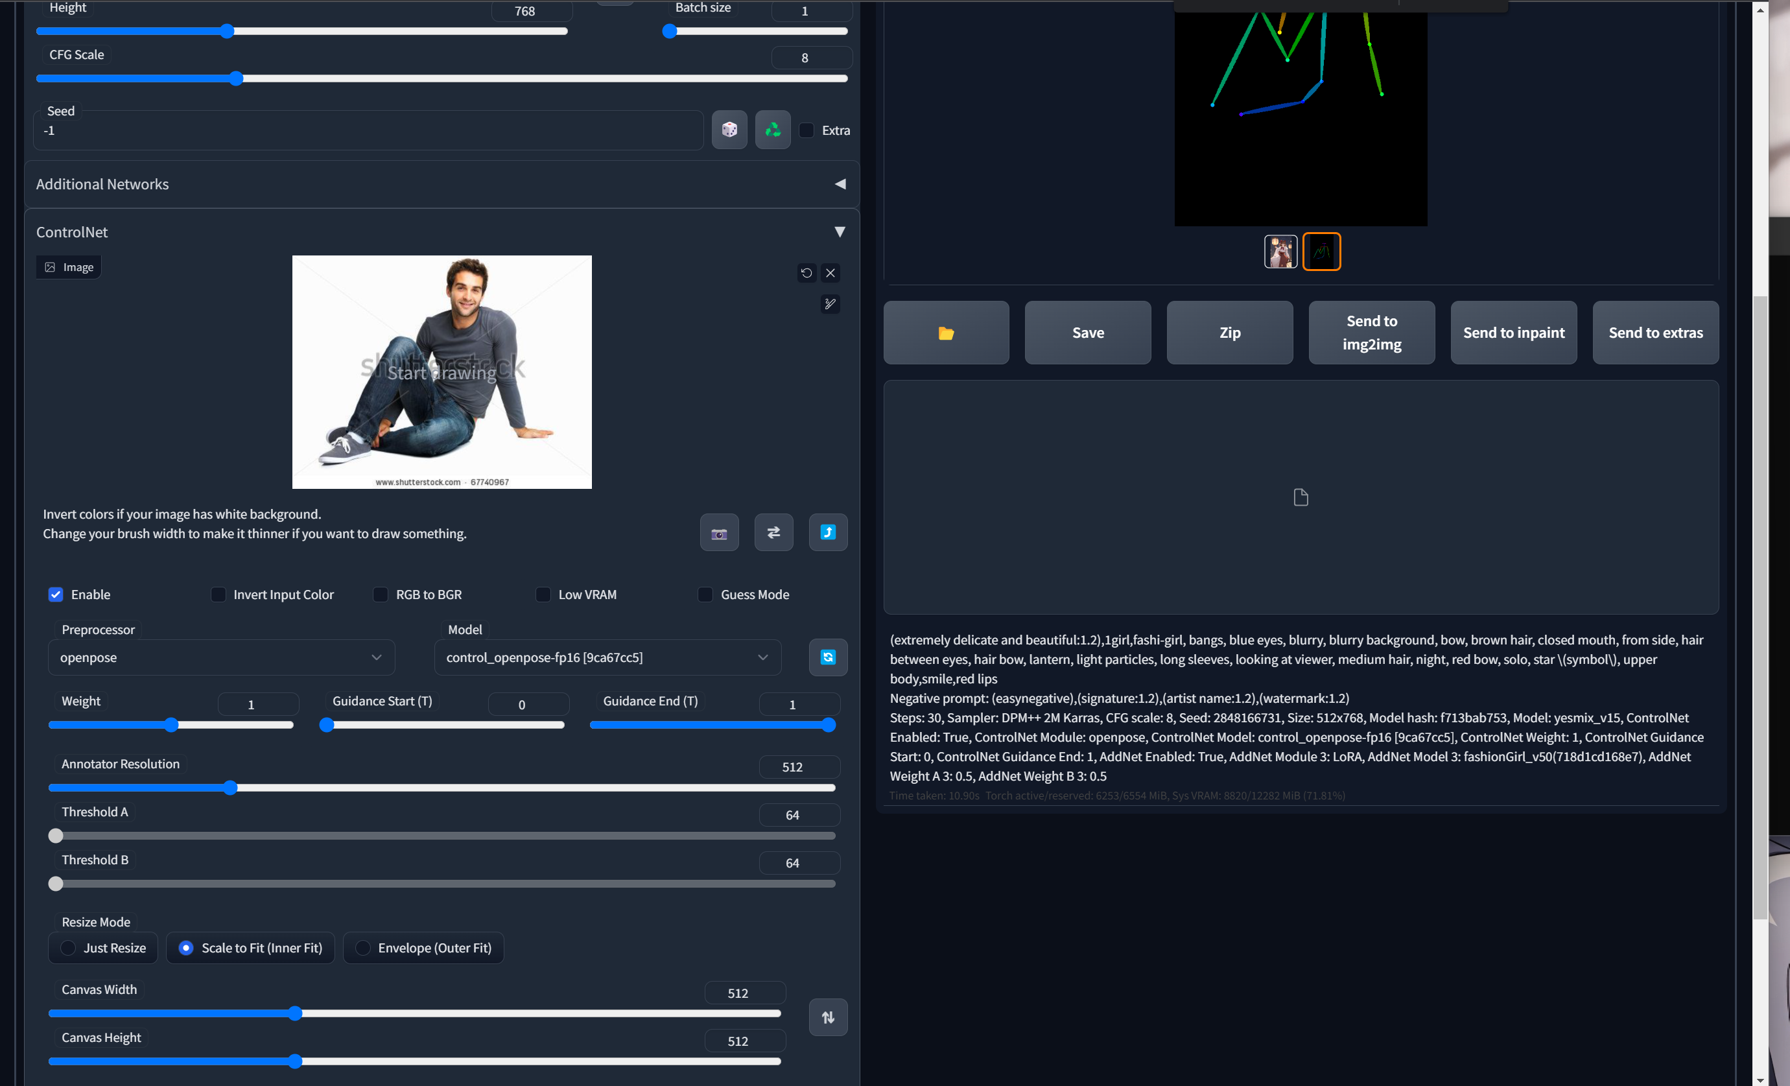Click the dice random seed icon

pos(729,129)
